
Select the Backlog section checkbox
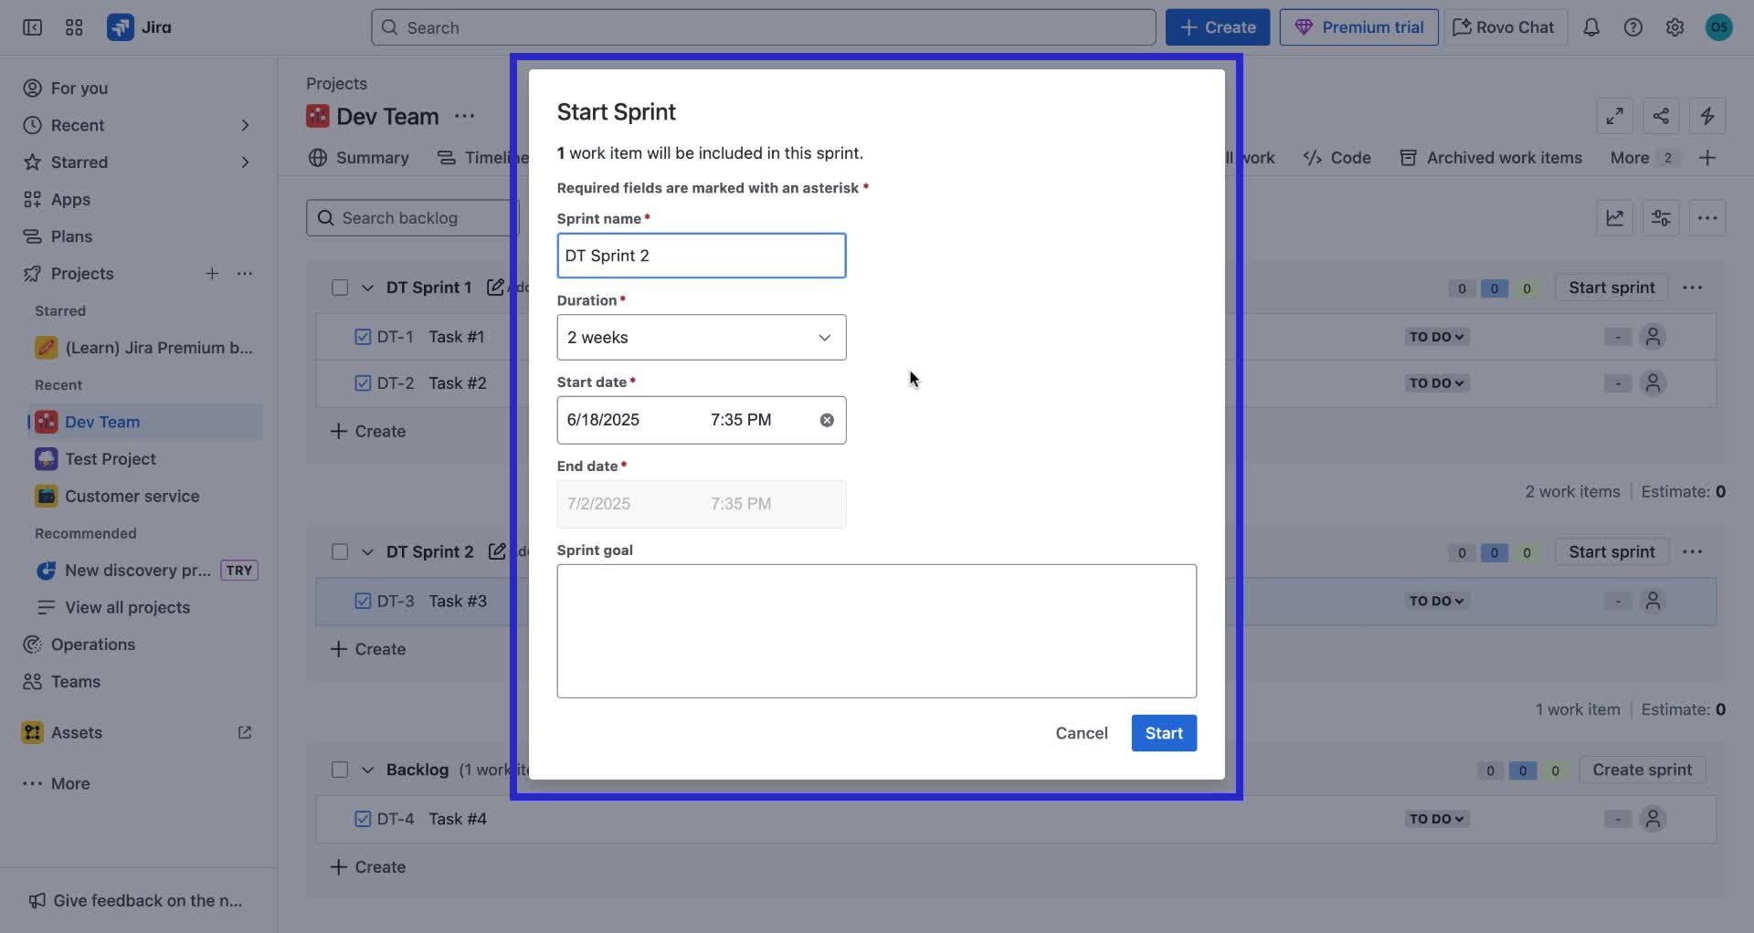[340, 769]
